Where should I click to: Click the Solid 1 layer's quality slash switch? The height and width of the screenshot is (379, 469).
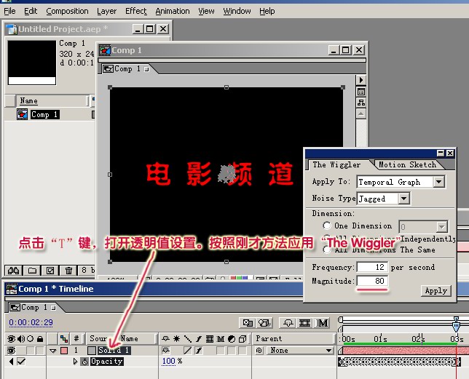[188, 351]
